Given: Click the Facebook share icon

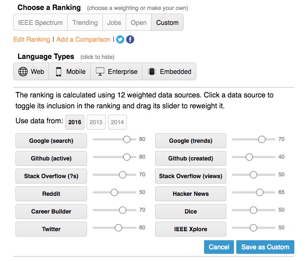Looking at the screenshot, I should 130,39.
